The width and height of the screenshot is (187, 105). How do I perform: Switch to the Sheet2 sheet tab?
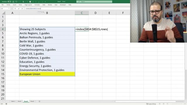tap(32, 101)
